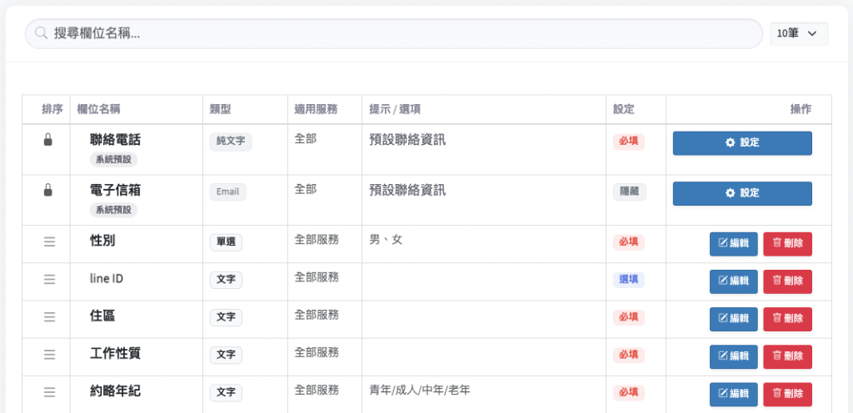Delete the 住區 field

[787, 318]
